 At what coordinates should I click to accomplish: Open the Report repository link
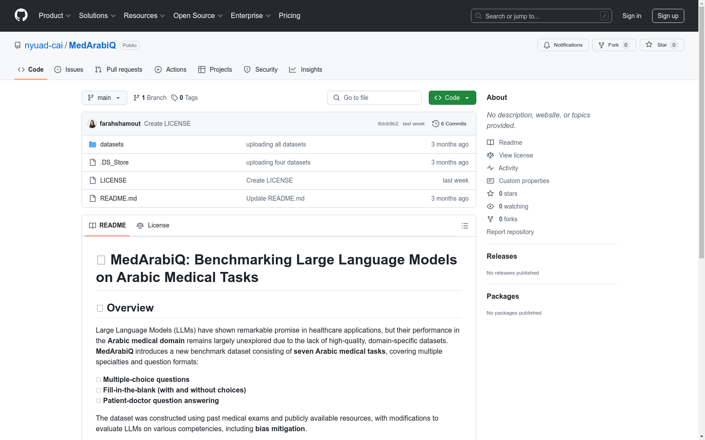click(510, 232)
